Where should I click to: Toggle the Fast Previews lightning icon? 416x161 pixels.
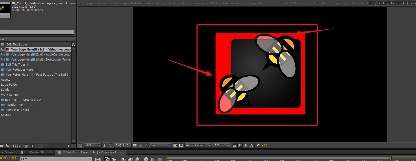[x=240, y=145]
